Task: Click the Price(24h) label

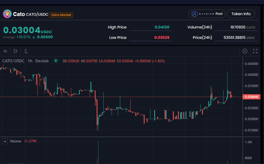Action: pyautogui.click(x=202, y=38)
